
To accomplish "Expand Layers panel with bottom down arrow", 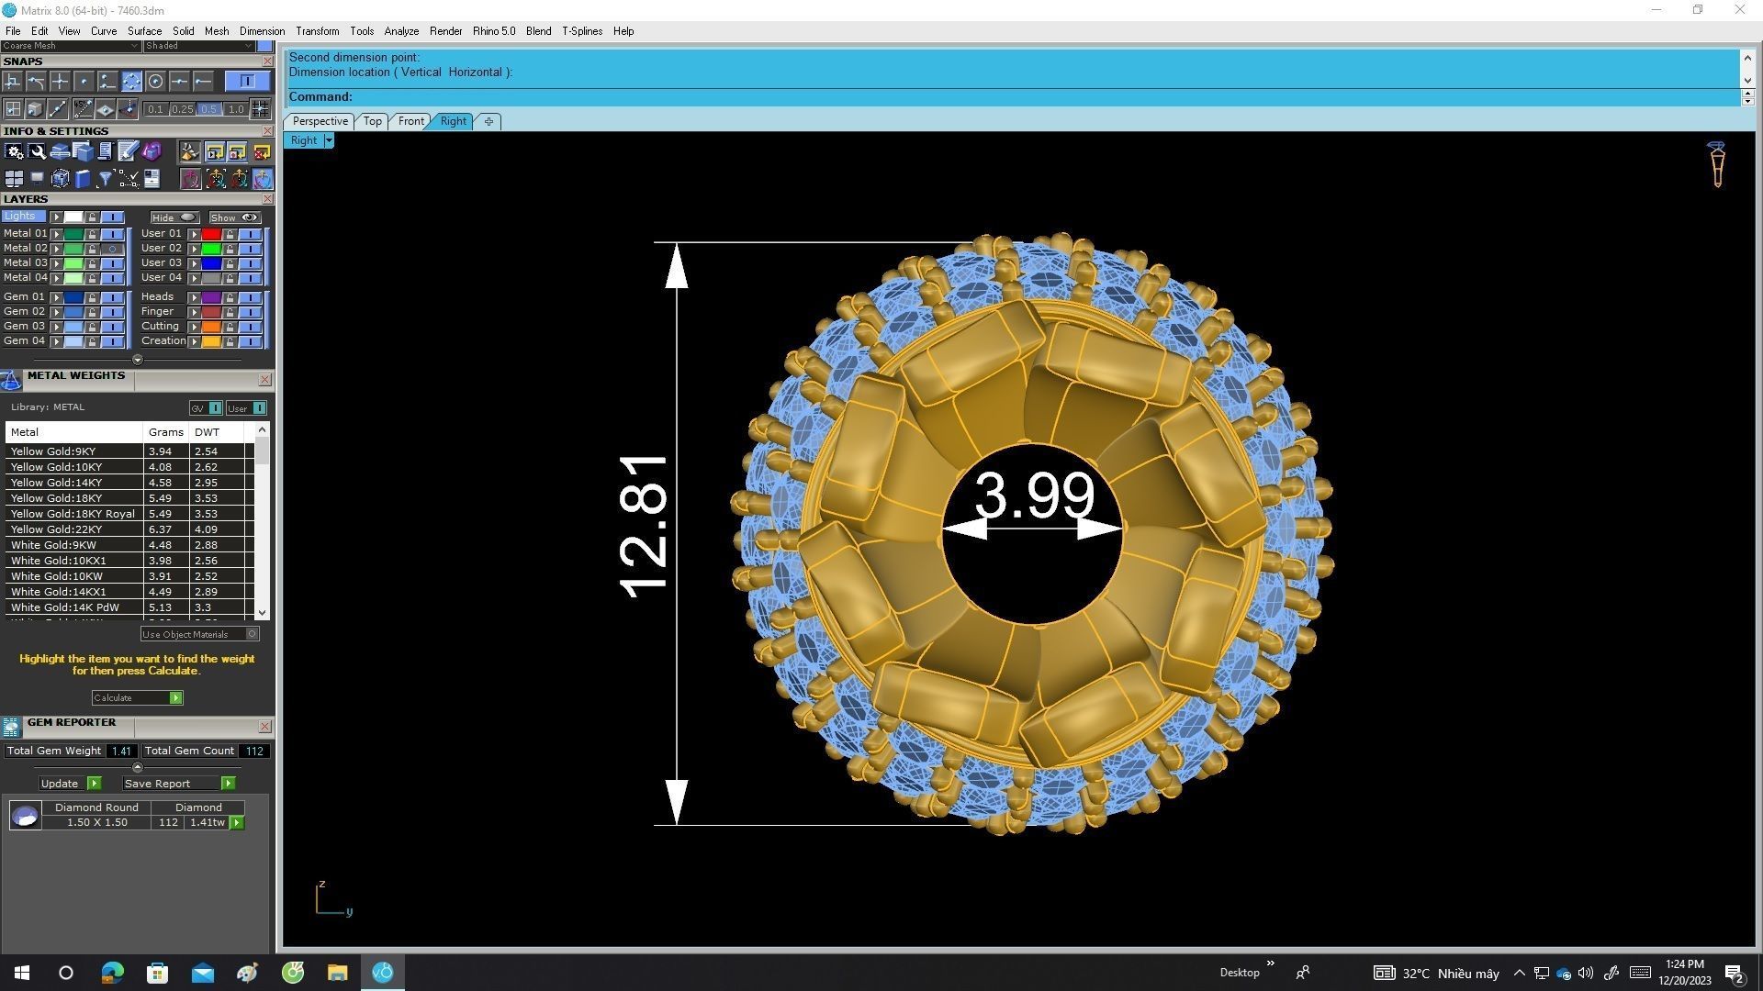I will (x=138, y=360).
